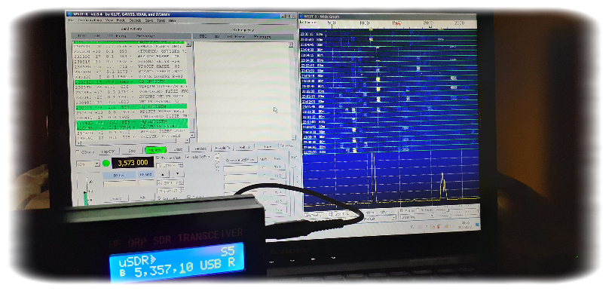Screen dimensions: 615x291
Task: Open the Decode menu
Action: pyautogui.click(x=136, y=20)
